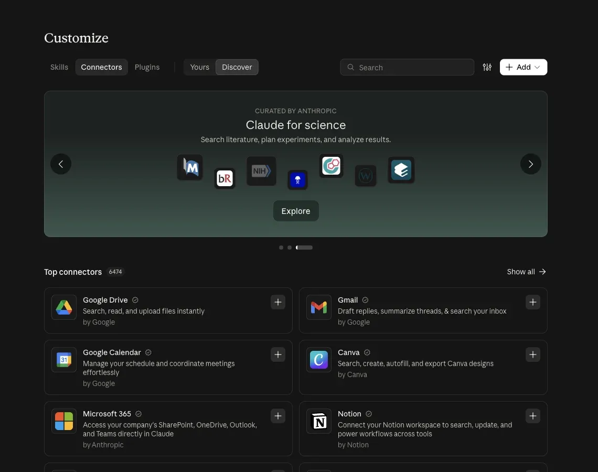Click the Google Drive logo icon
598x472 pixels.
pos(64,307)
